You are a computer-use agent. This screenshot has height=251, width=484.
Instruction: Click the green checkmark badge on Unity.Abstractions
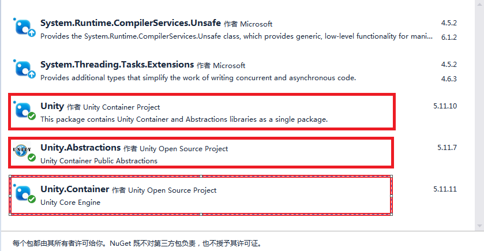coord(32,158)
